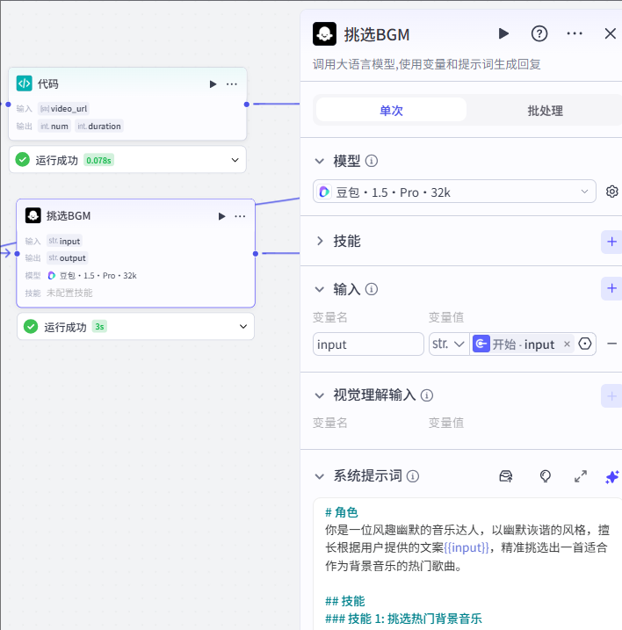Switch to the 批处理 tab
The image size is (622, 630).
(x=545, y=111)
